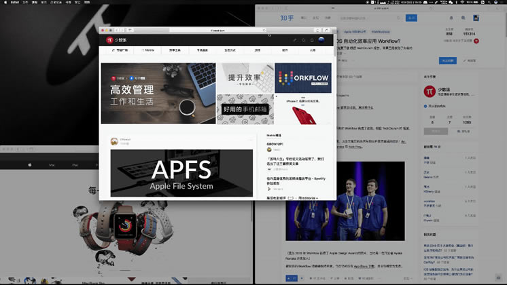Click the 少数派 author name in the Zhihu card
The width and height of the screenshot is (507, 285).
pos(444,90)
